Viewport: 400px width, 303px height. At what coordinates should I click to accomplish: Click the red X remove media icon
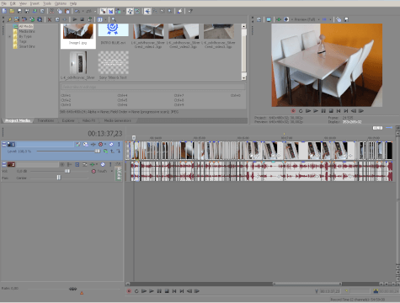[x=50, y=19]
